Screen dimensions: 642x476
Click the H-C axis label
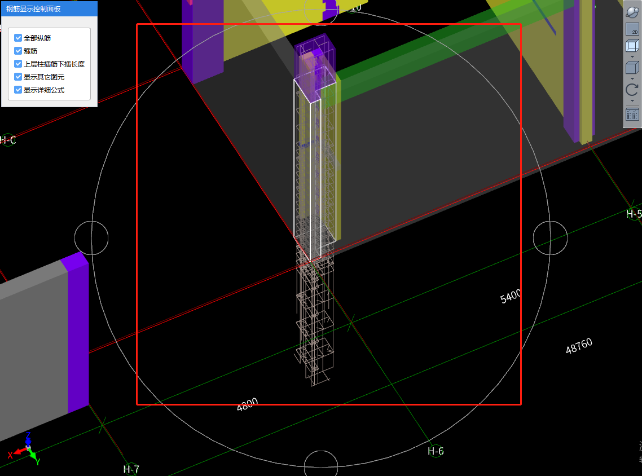coord(8,140)
